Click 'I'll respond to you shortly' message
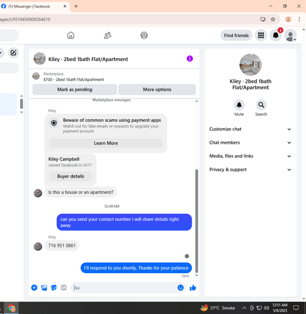The image size is (306, 314). click(x=136, y=268)
